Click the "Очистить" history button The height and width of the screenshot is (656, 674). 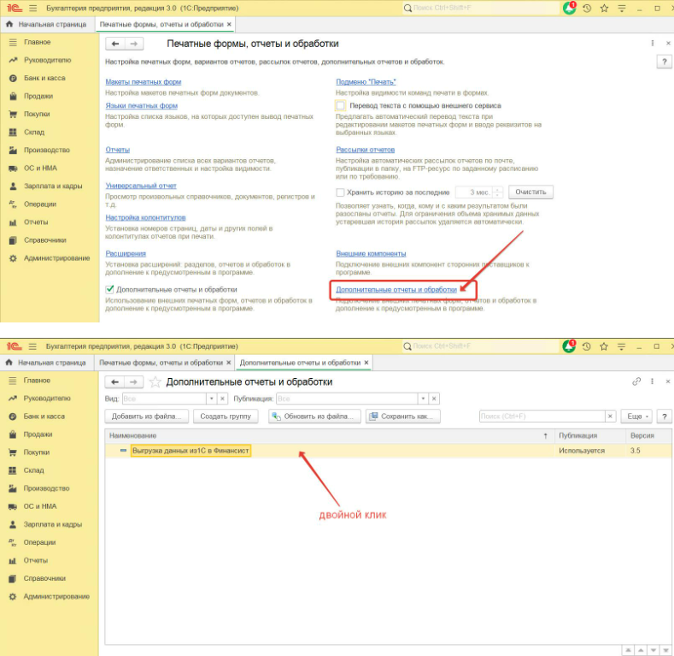pos(530,192)
